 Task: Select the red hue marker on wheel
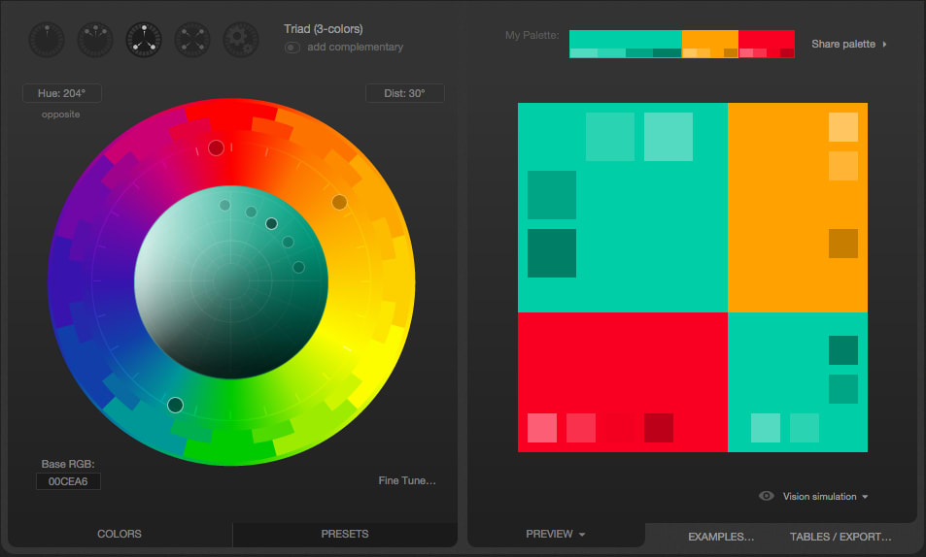(x=216, y=148)
